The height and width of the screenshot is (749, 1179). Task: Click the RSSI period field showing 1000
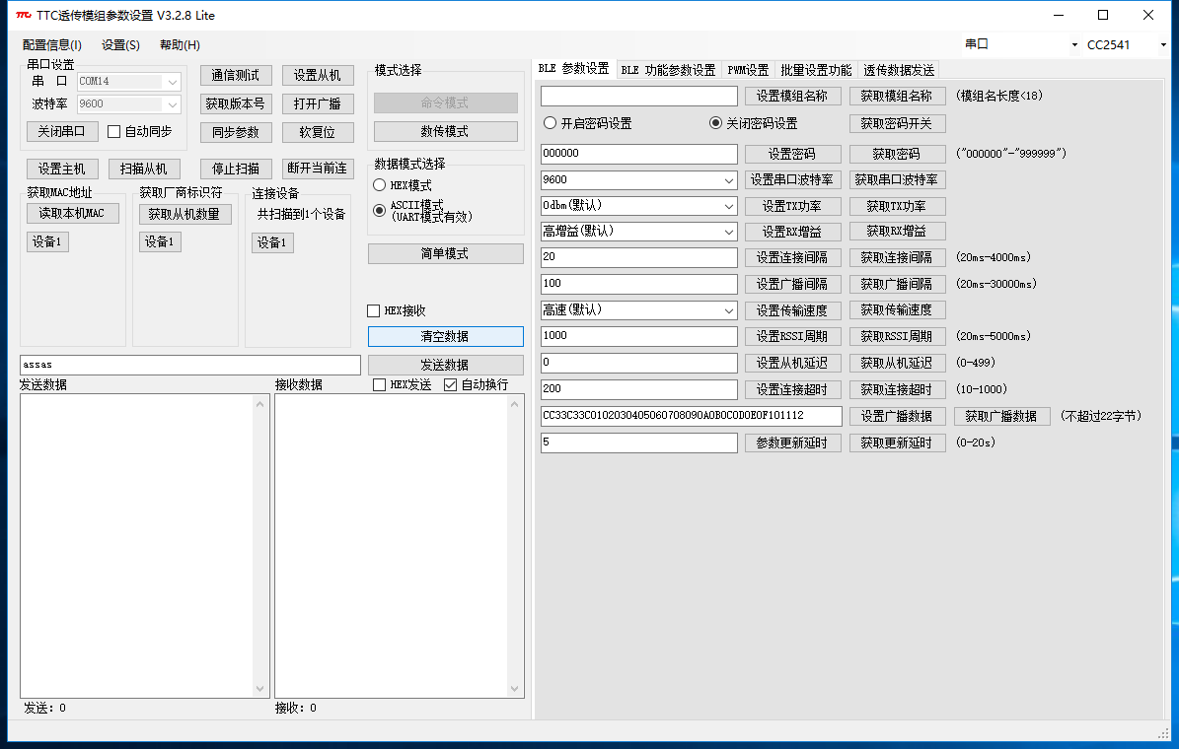(x=639, y=337)
